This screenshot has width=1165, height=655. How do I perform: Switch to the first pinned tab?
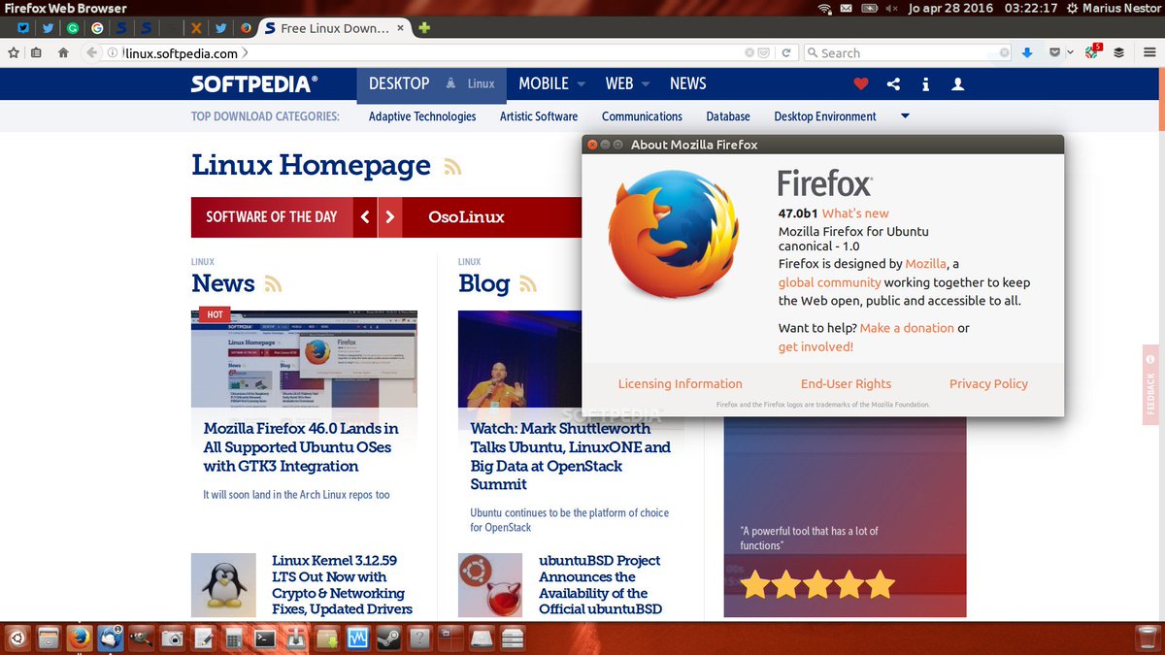[x=23, y=28]
